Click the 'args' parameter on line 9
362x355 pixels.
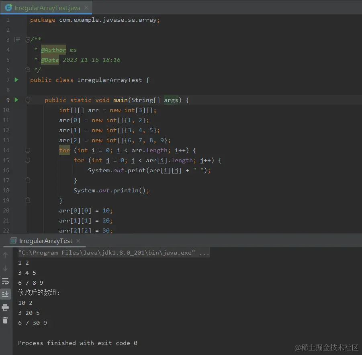tap(171, 100)
